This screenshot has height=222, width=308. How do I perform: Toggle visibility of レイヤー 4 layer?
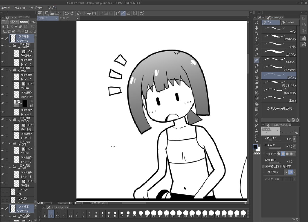(x=3, y=112)
